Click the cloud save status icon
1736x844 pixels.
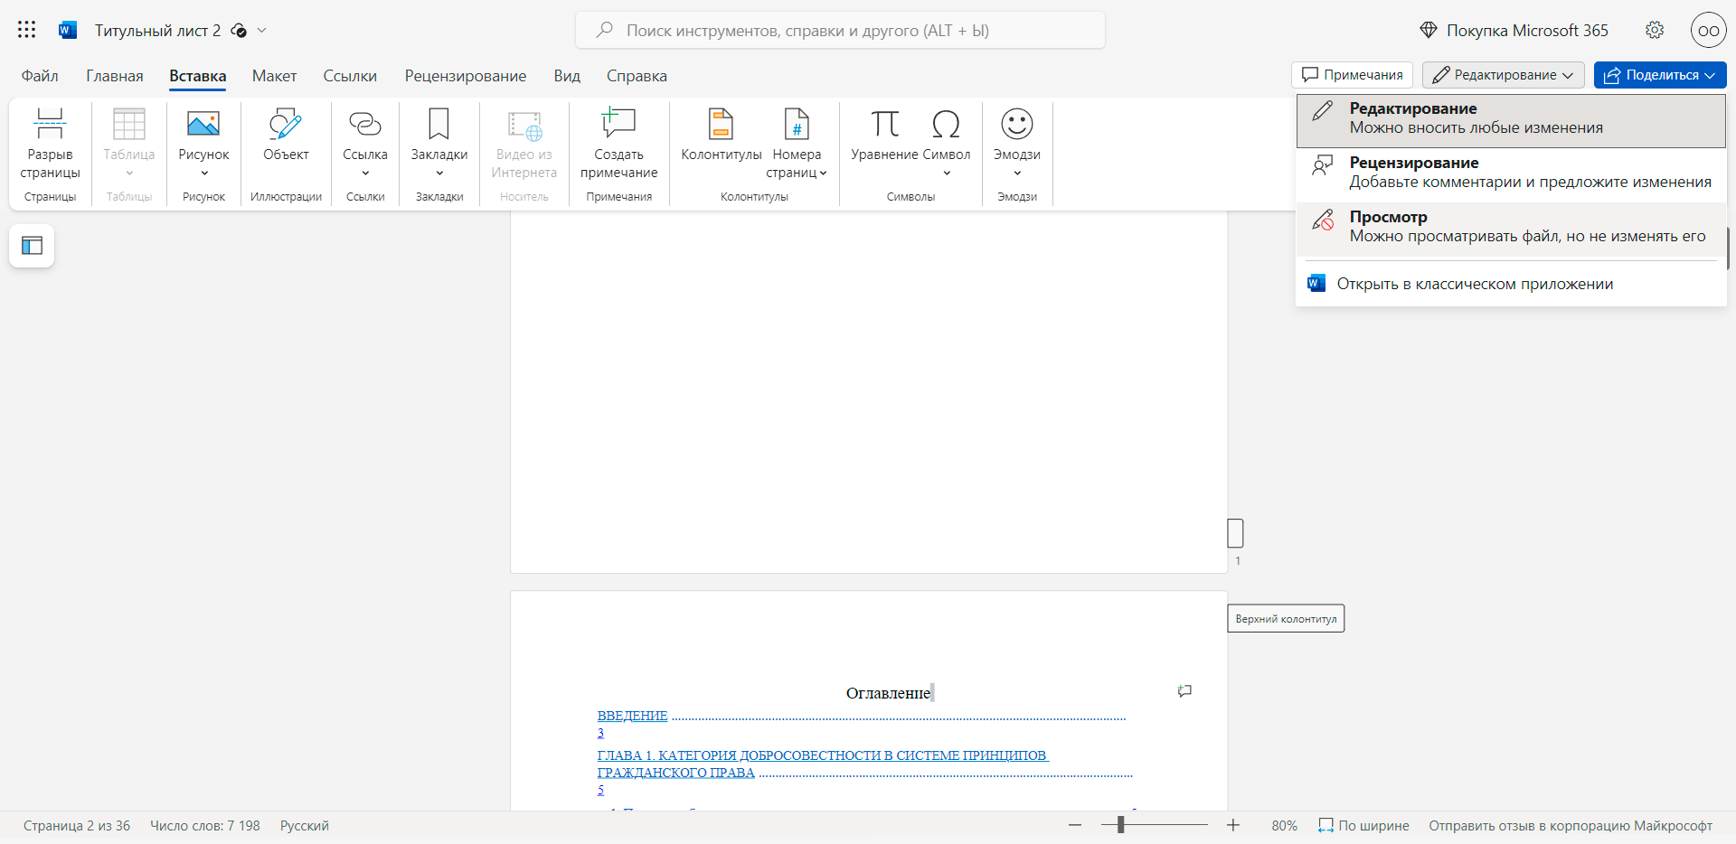click(239, 30)
